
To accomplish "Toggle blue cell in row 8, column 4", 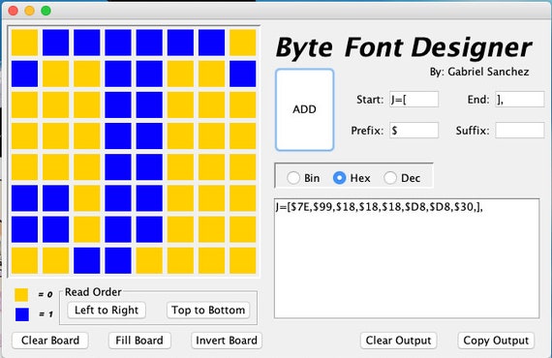I will (x=118, y=260).
